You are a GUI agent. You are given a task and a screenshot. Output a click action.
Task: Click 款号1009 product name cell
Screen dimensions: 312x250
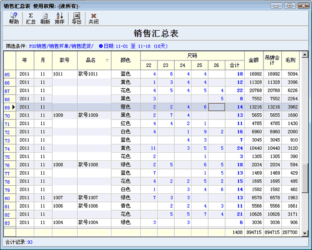click(94, 115)
